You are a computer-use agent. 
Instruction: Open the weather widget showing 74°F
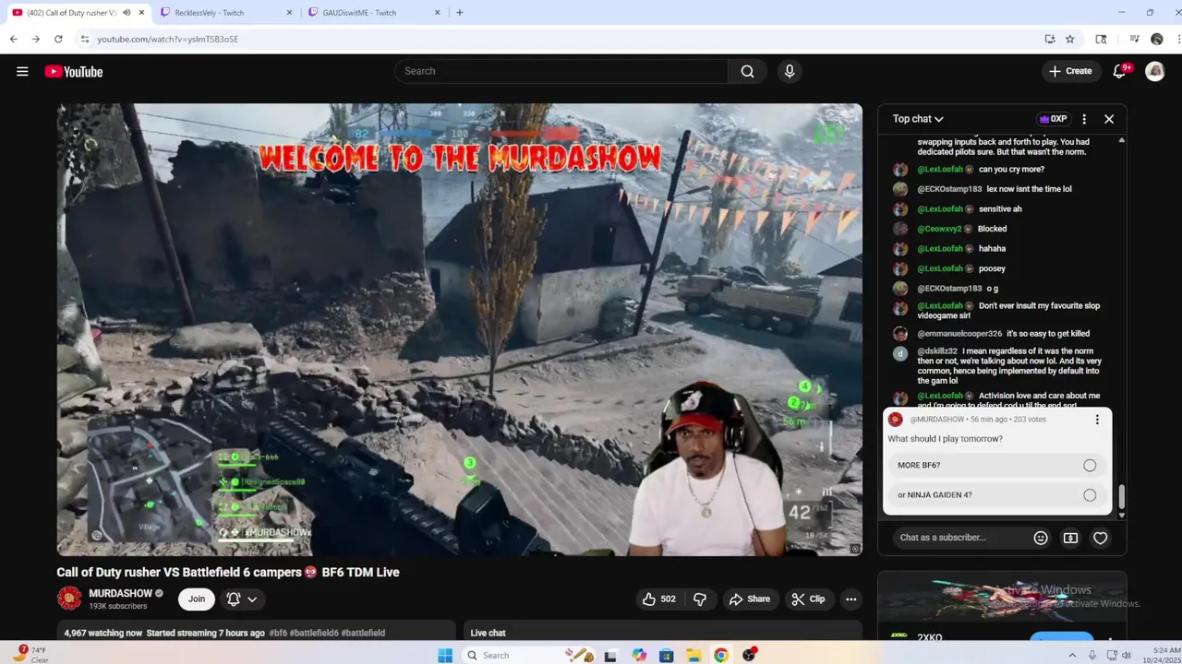[x=30, y=655]
